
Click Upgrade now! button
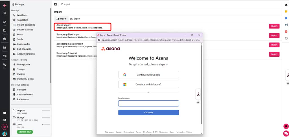(x=25, y=132)
